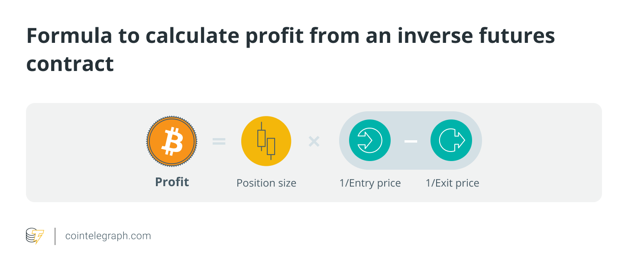The height and width of the screenshot is (271, 628).
Task: Click the grey-blue pill behind price icons
Action: pyautogui.click(x=410, y=141)
